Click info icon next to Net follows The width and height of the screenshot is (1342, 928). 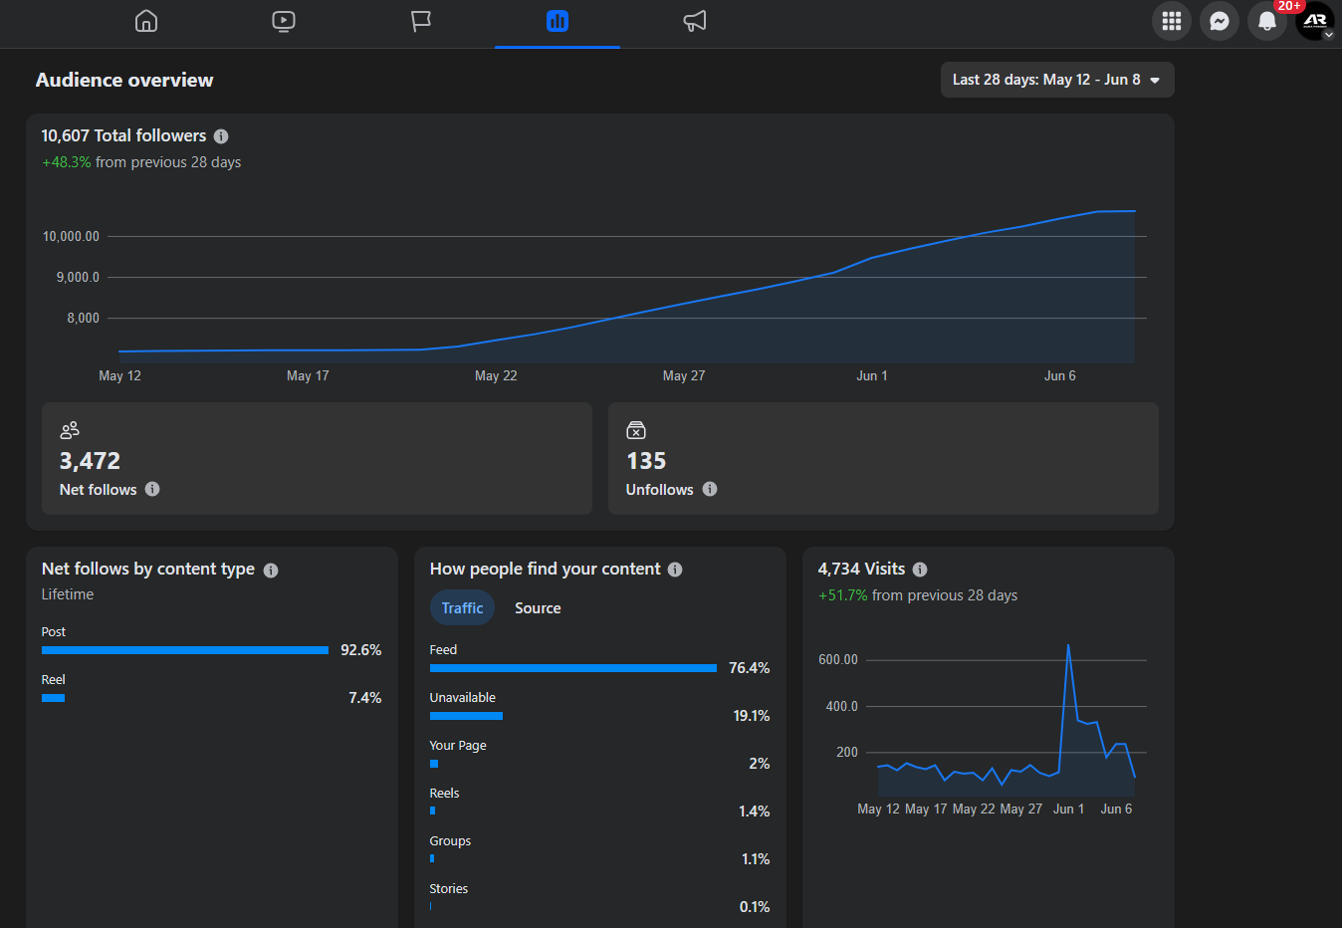tap(152, 489)
